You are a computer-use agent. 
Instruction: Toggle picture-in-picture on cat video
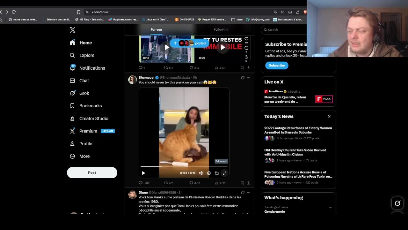[x=217, y=173]
